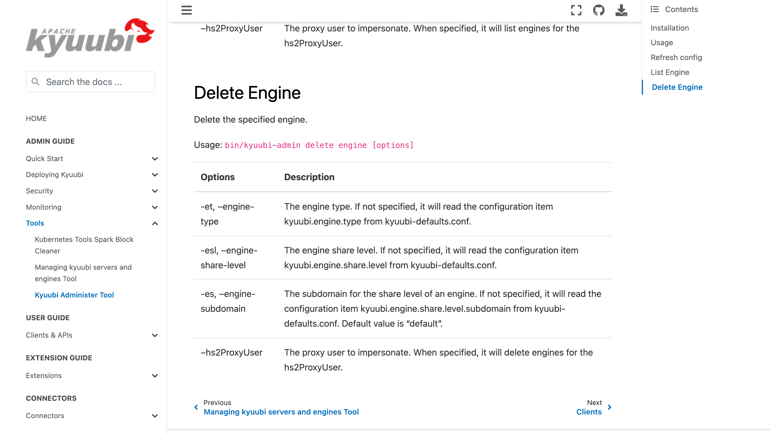This screenshot has width=770, height=435.
Task: Focus the Search the docs field
Action: 96,82
